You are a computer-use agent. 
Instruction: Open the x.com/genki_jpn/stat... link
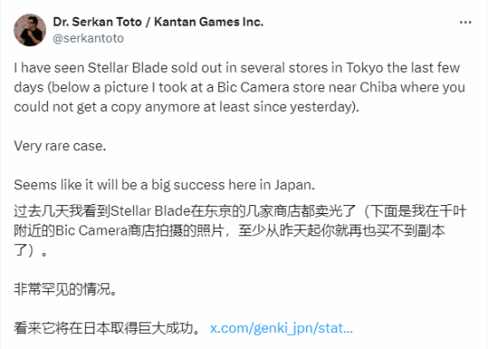click(281, 328)
